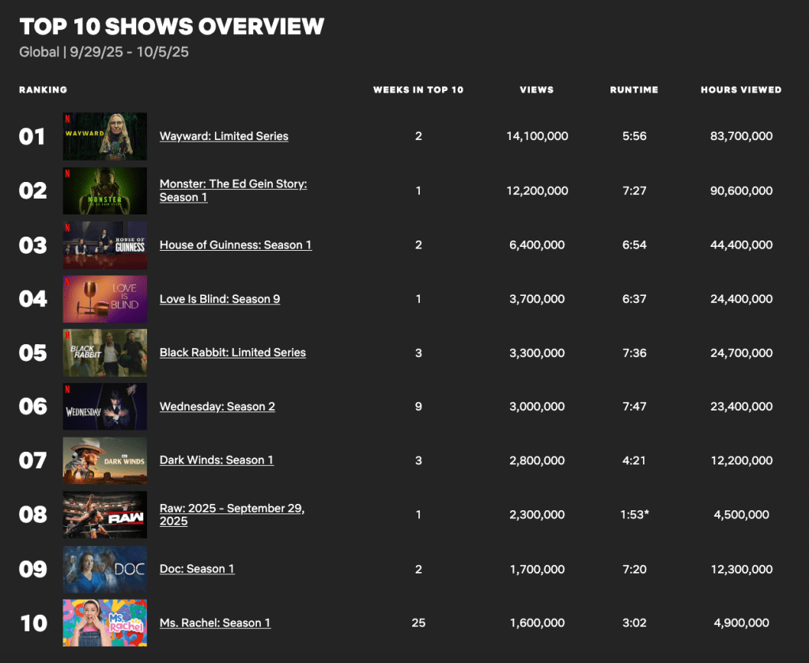Click runtime value 5:56
Viewport: 809px width, 663px height.
pyautogui.click(x=634, y=136)
